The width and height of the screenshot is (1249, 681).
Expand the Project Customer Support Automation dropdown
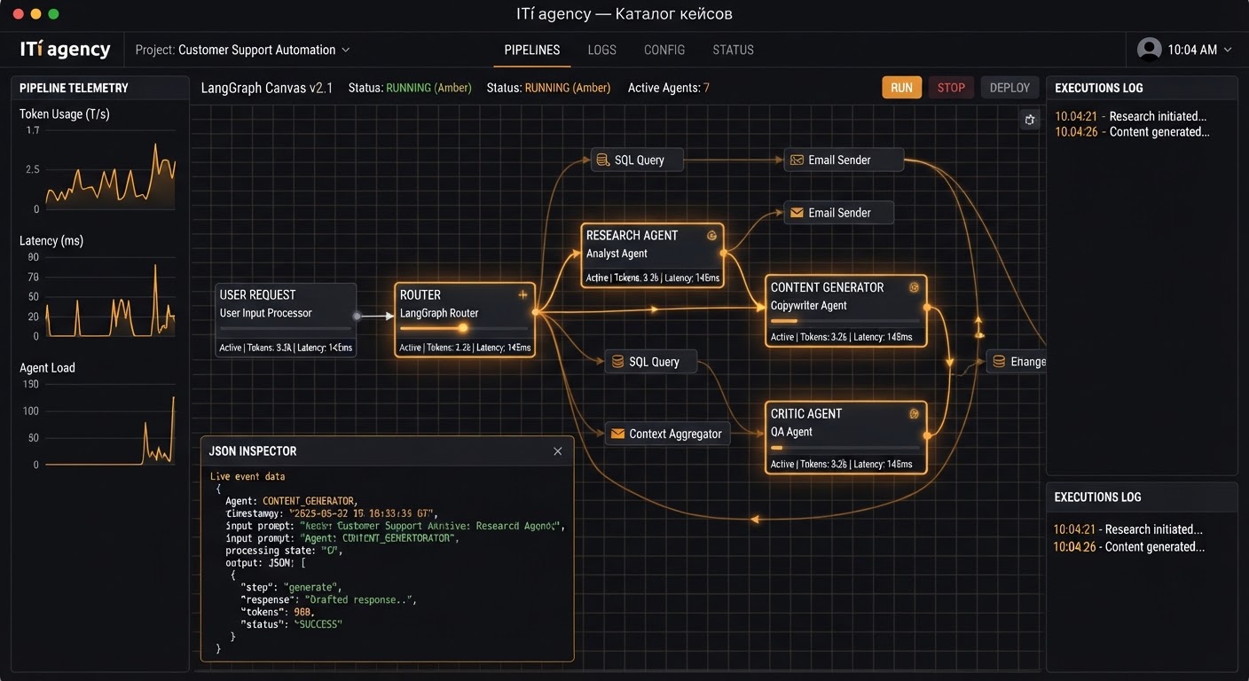(x=243, y=50)
